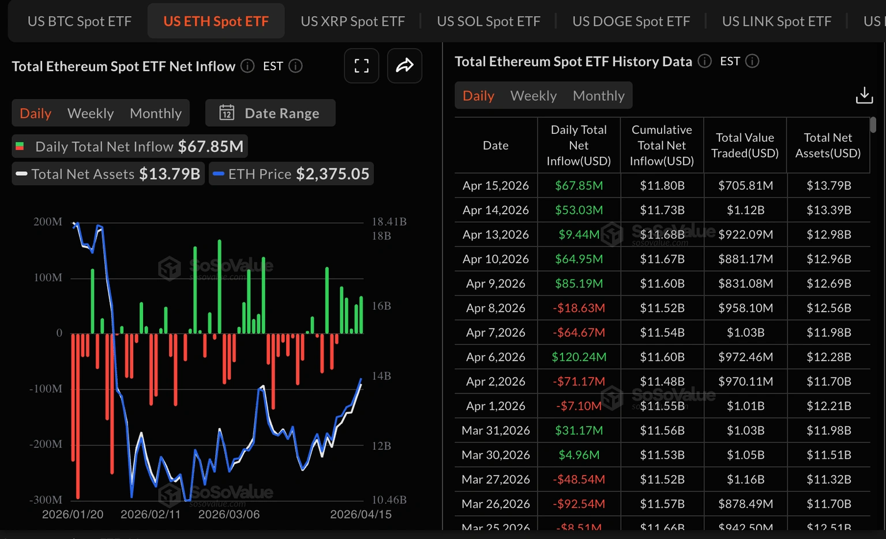Viewport: 886px width, 539px height.
Task: Click info icon next to chart EST
Action: [x=295, y=66]
